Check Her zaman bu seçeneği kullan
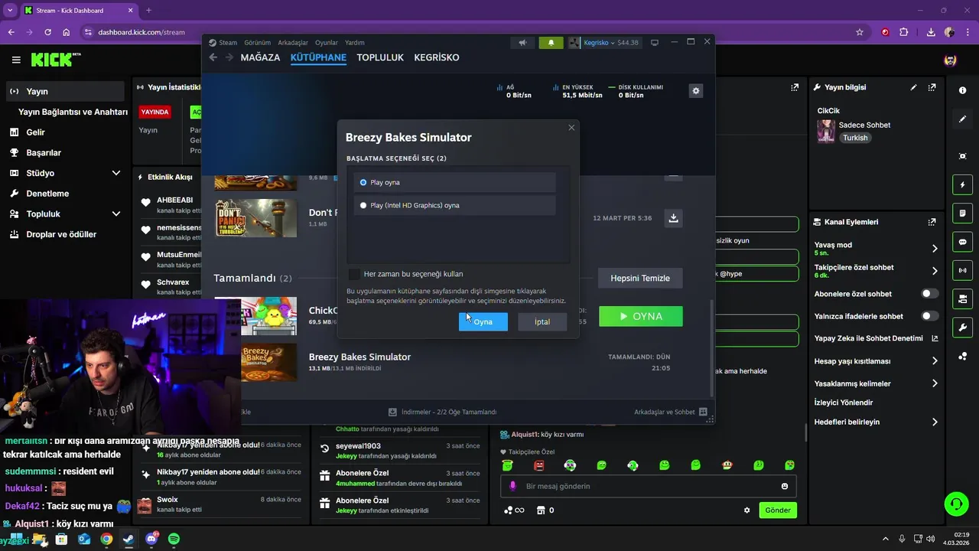979x551 pixels. [354, 274]
